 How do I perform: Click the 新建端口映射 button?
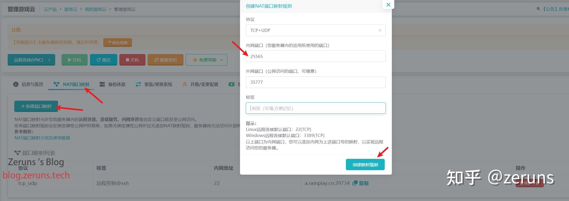click(36, 106)
